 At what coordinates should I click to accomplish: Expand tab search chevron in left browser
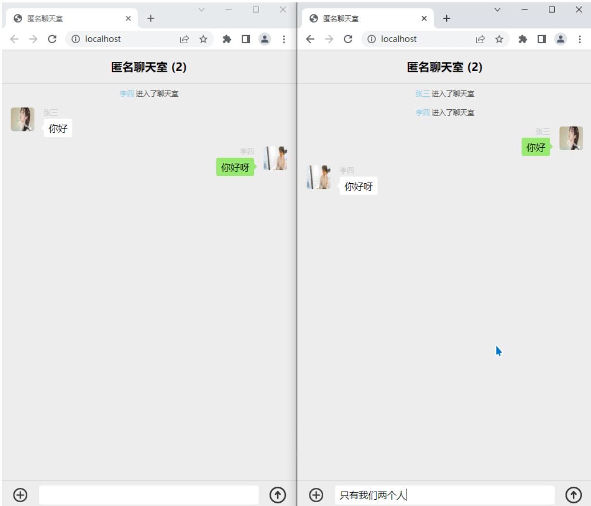[x=201, y=10]
